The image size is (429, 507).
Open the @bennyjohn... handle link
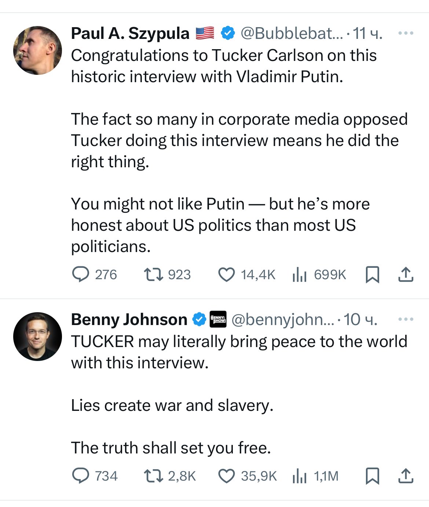click(283, 320)
